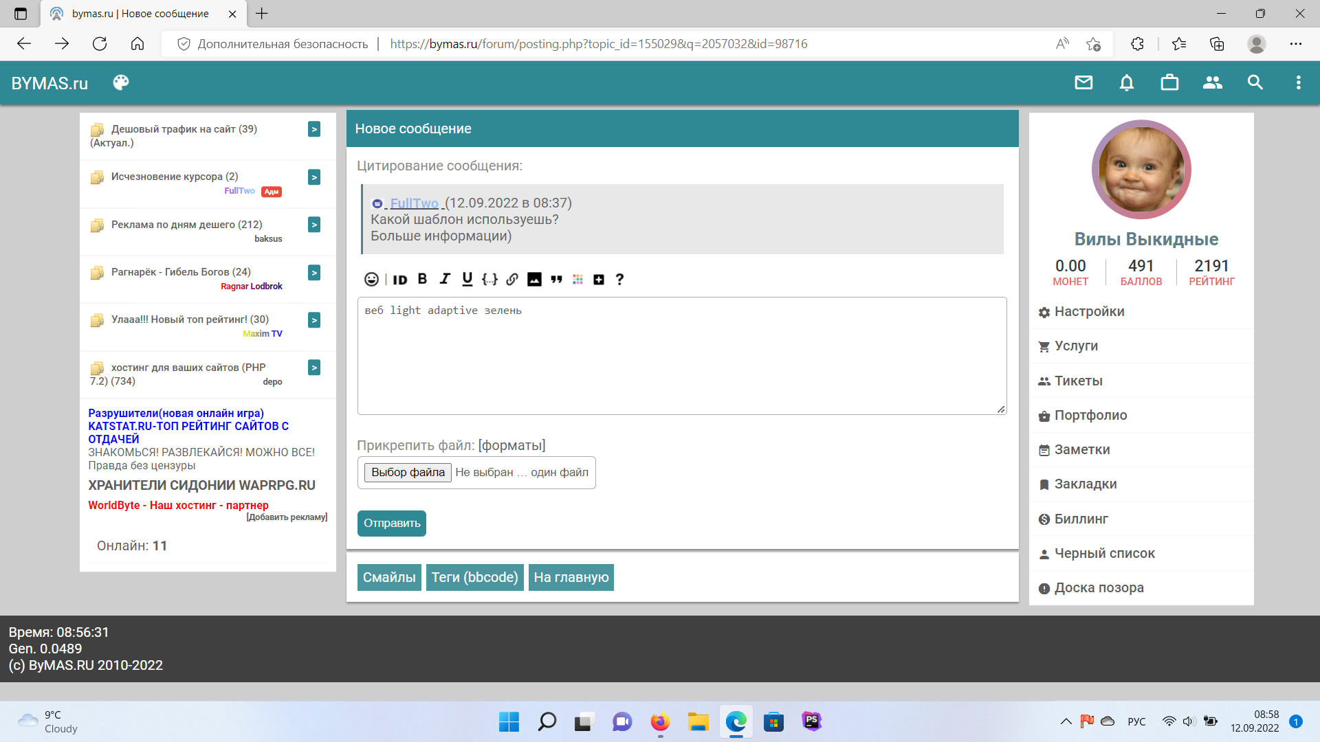Click into the message text area
This screenshot has width=1320, height=742.
[x=681, y=357]
